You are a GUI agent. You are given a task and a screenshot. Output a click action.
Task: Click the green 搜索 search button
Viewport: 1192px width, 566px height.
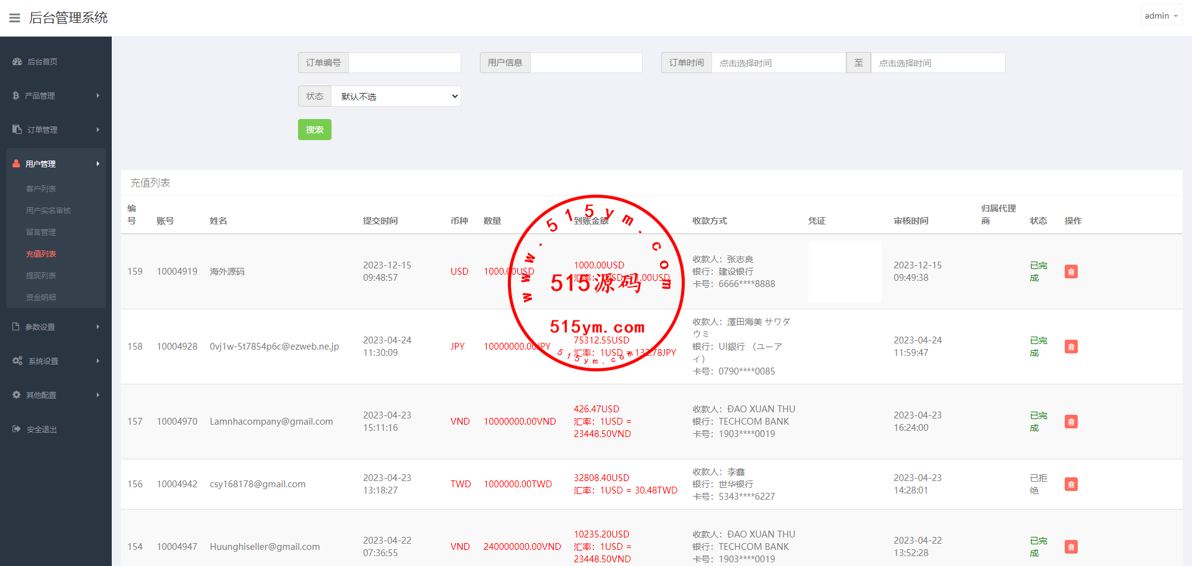point(314,130)
